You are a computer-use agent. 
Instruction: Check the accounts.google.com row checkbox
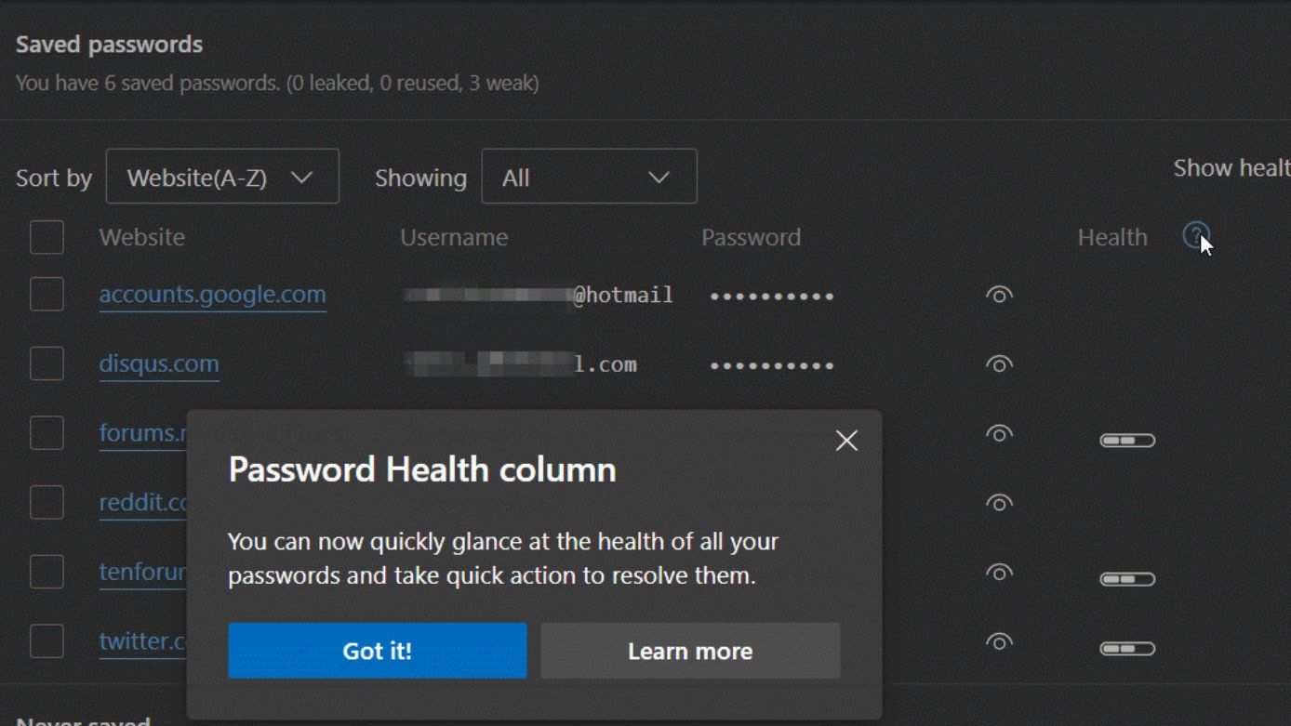[47, 295]
